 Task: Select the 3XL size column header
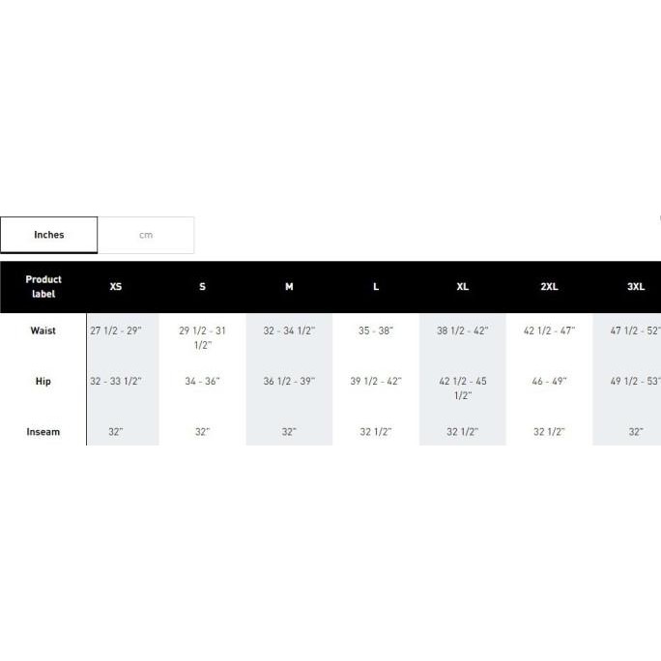tap(635, 287)
